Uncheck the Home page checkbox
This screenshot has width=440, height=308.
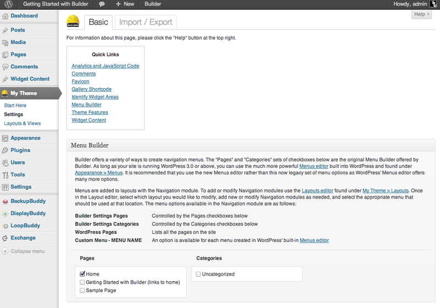[x=82, y=274]
